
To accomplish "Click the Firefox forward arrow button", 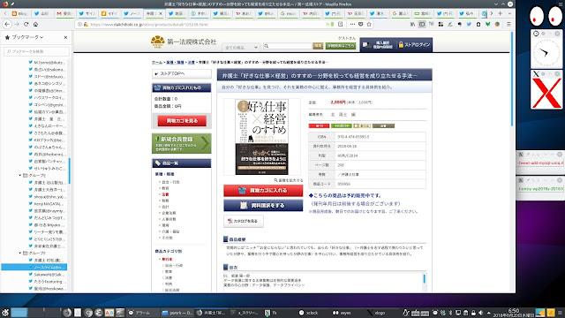I will (x=17, y=24).
